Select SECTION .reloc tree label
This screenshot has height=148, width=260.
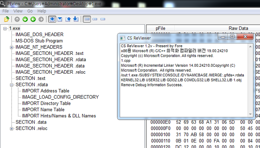[x=31, y=128]
